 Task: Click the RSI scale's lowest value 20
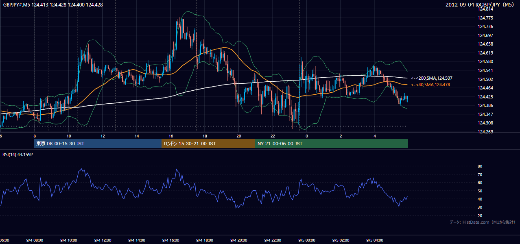pos(480,216)
